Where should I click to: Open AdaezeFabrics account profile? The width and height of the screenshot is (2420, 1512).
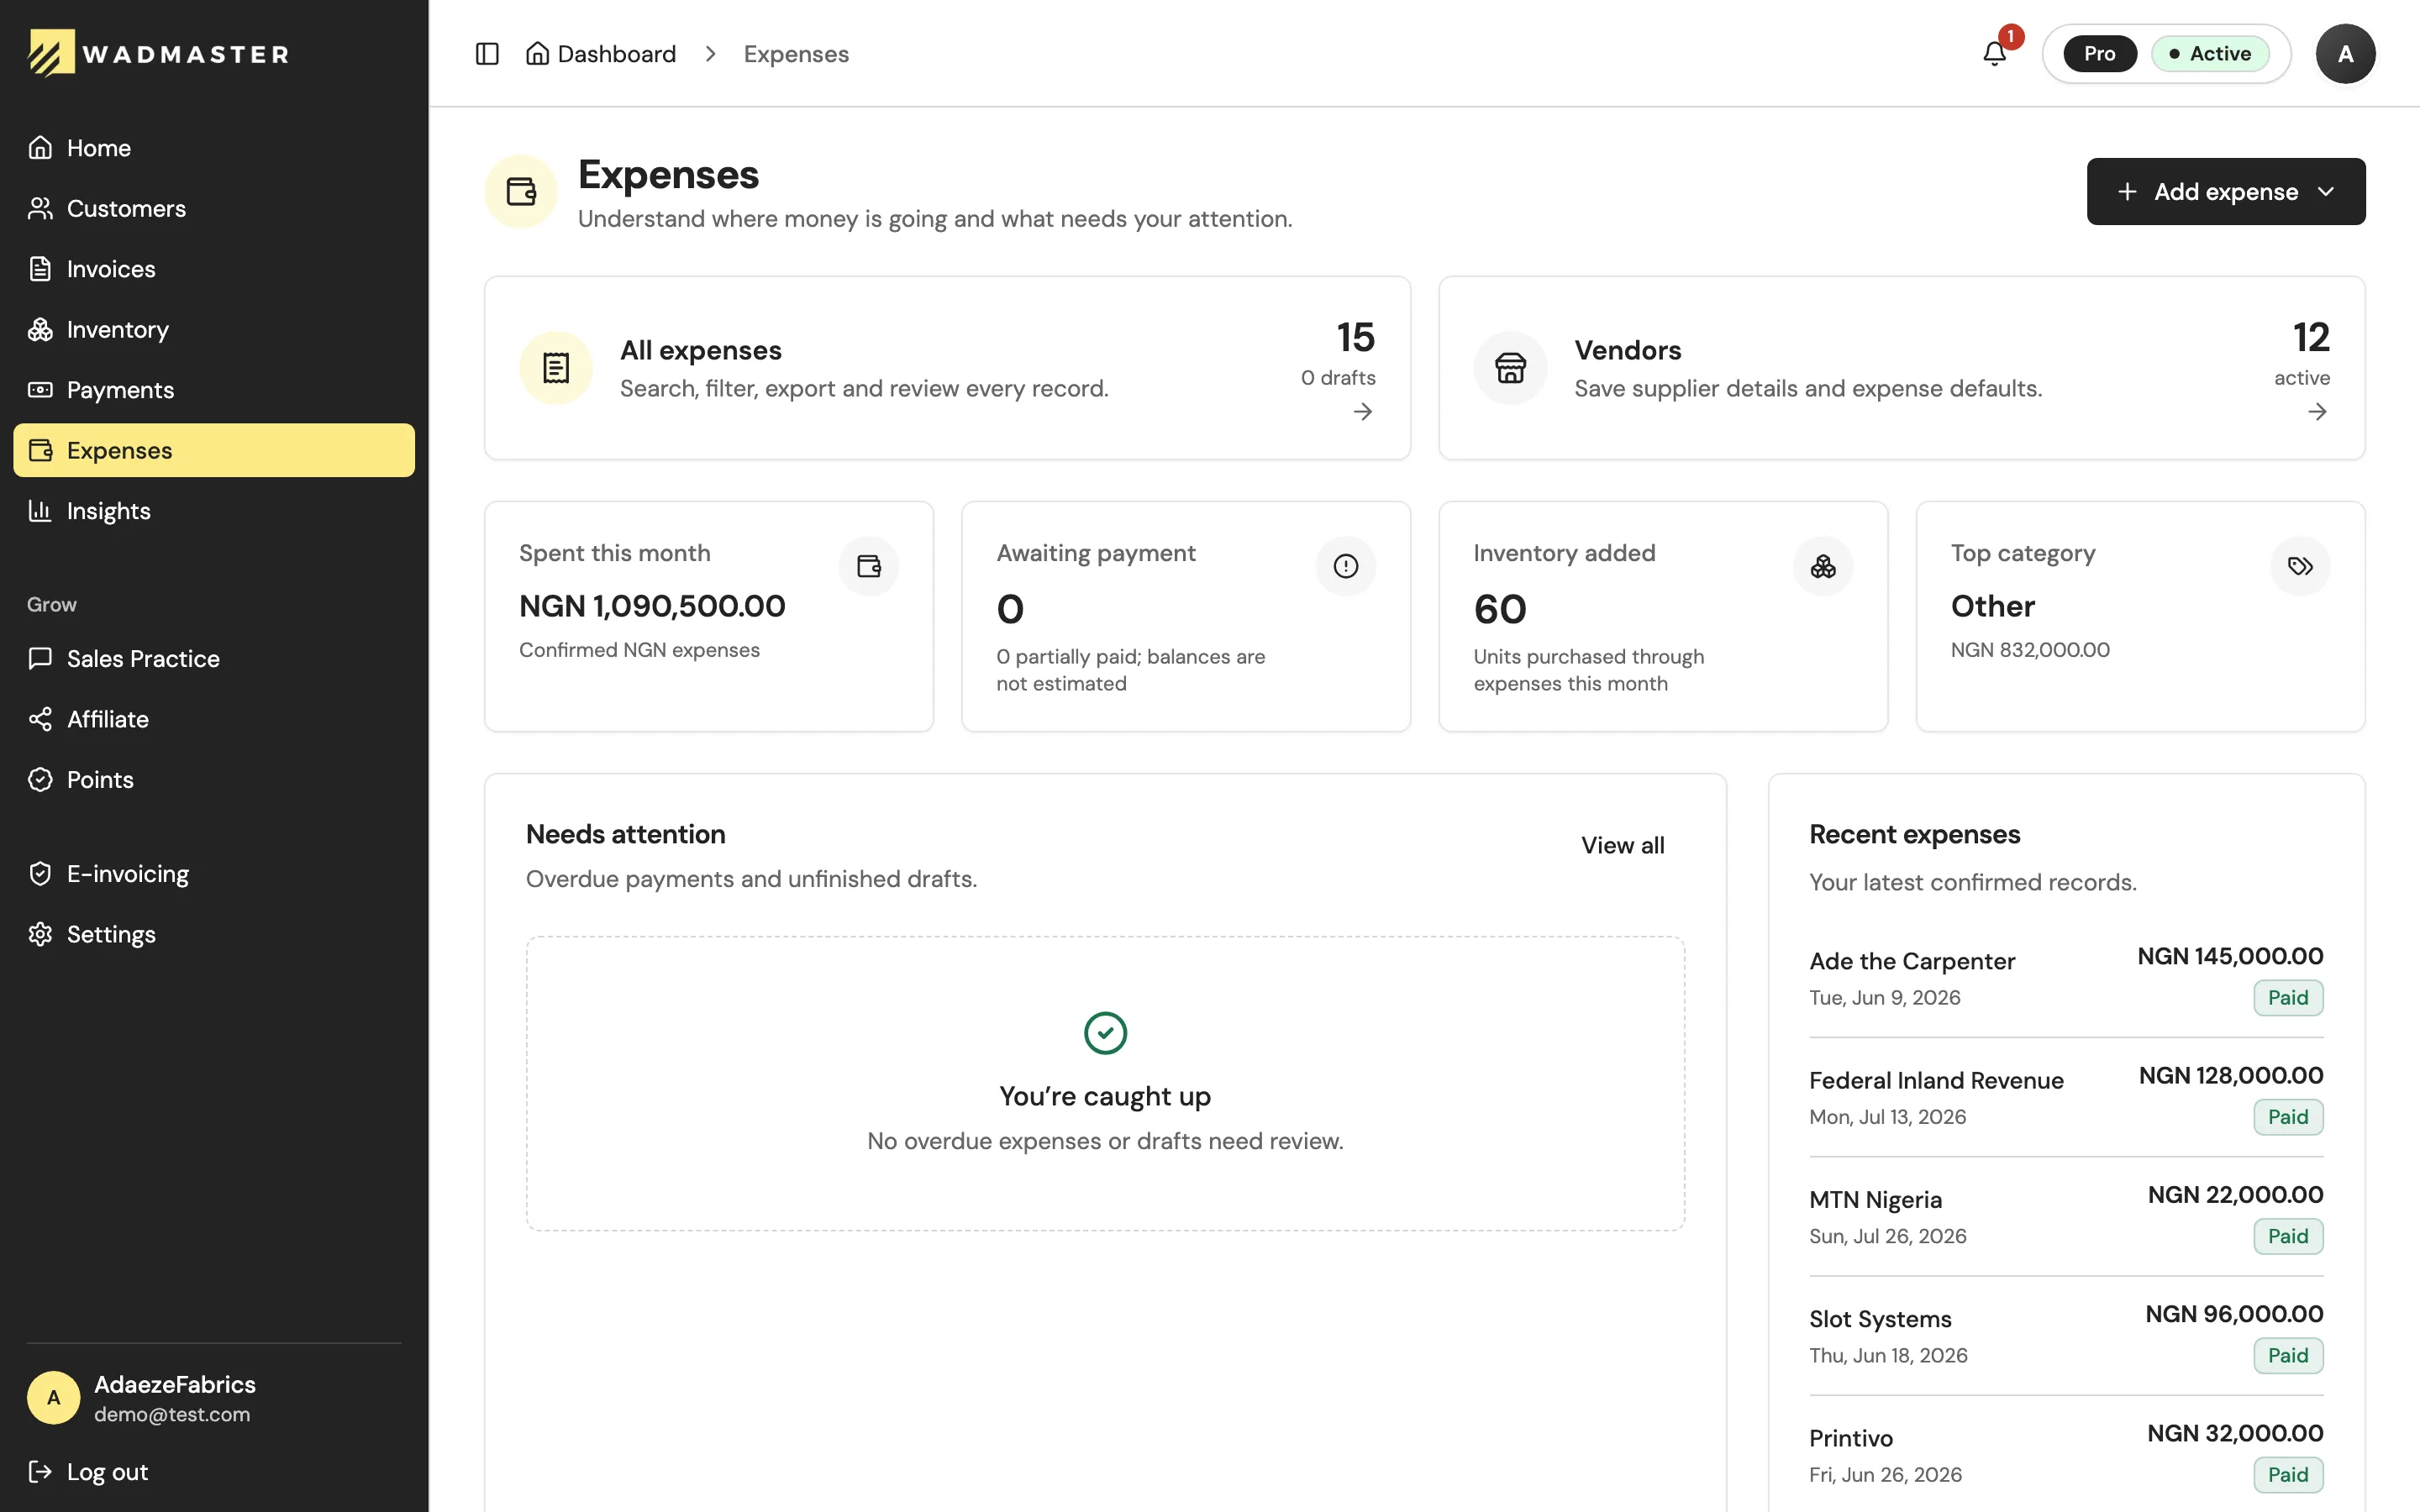click(x=214, y=1398)
